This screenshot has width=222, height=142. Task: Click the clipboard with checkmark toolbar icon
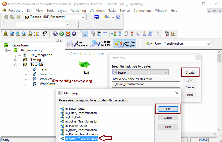pos(45,34)
